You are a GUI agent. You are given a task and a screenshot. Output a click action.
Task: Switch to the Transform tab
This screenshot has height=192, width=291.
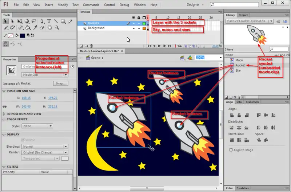point(252,102)
